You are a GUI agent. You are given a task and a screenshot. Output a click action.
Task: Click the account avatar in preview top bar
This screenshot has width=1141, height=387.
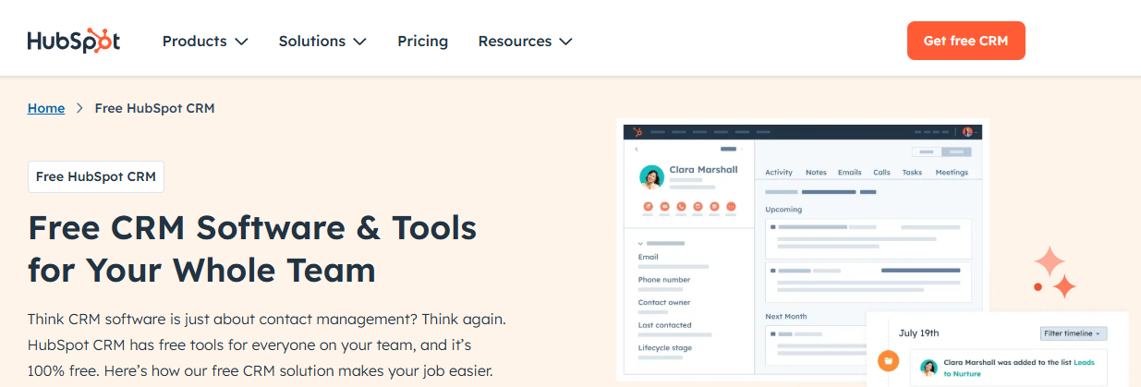point(967,132)
